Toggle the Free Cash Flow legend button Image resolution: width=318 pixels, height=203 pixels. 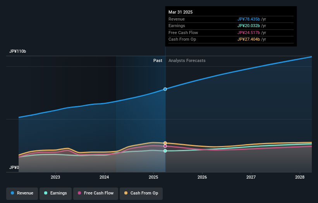(96, 193)
